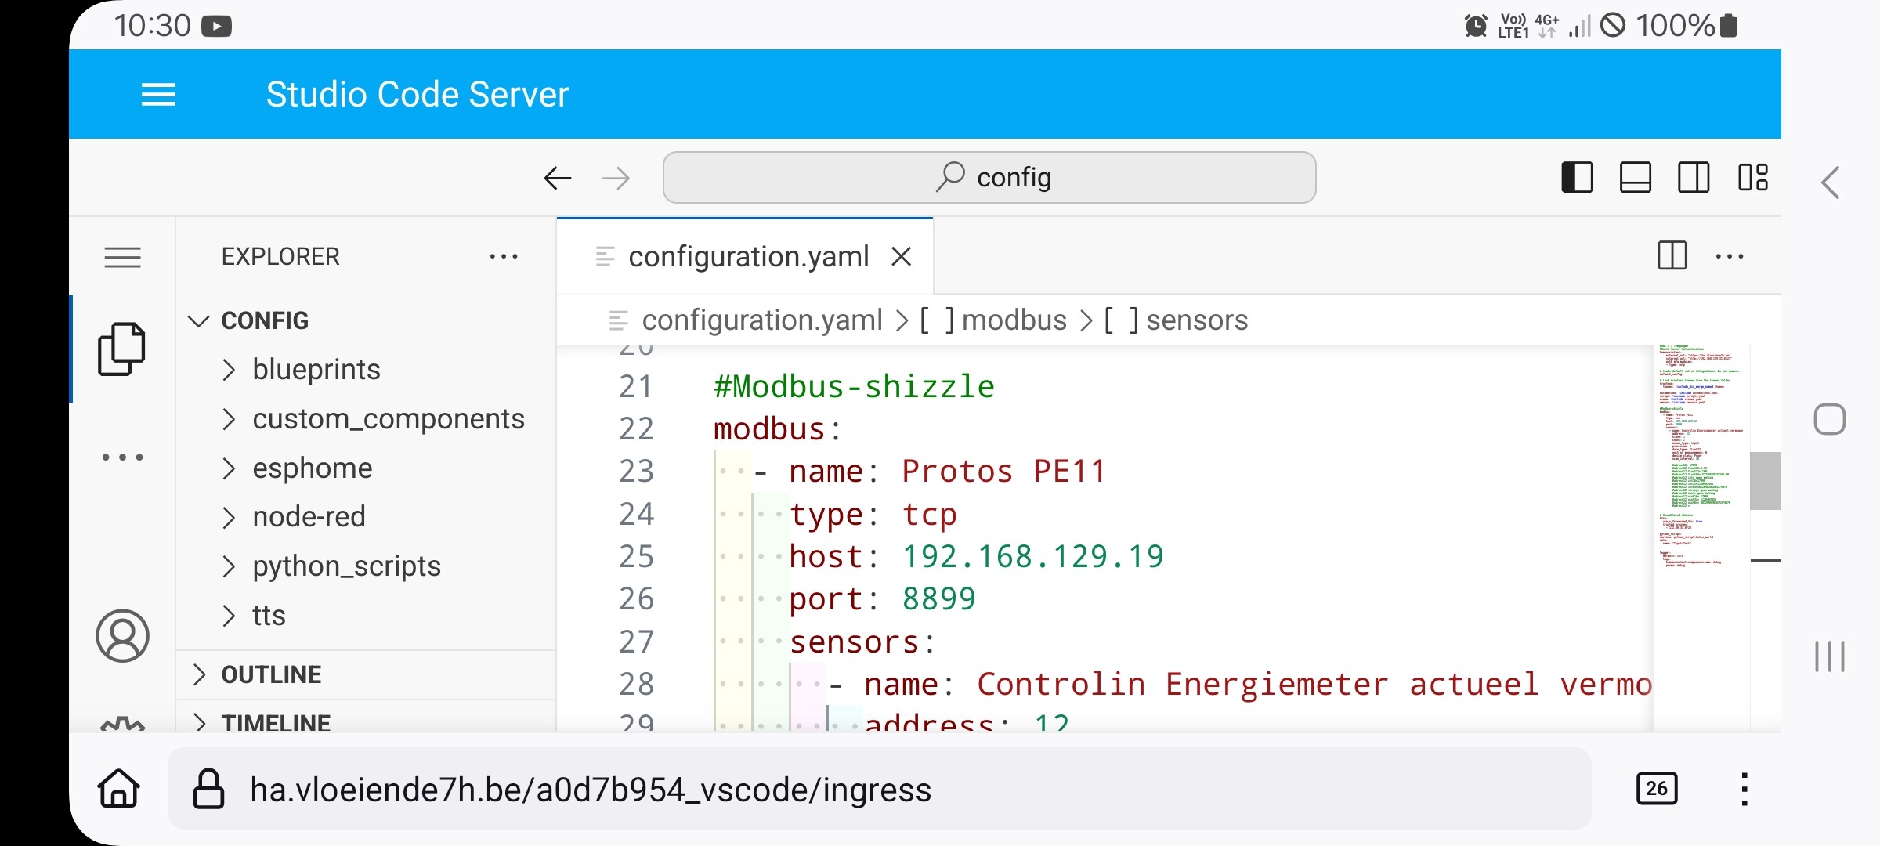Open the Home Assistant hamburger menu
Screen dimensions: 1880x846
[x=158, y=95]
